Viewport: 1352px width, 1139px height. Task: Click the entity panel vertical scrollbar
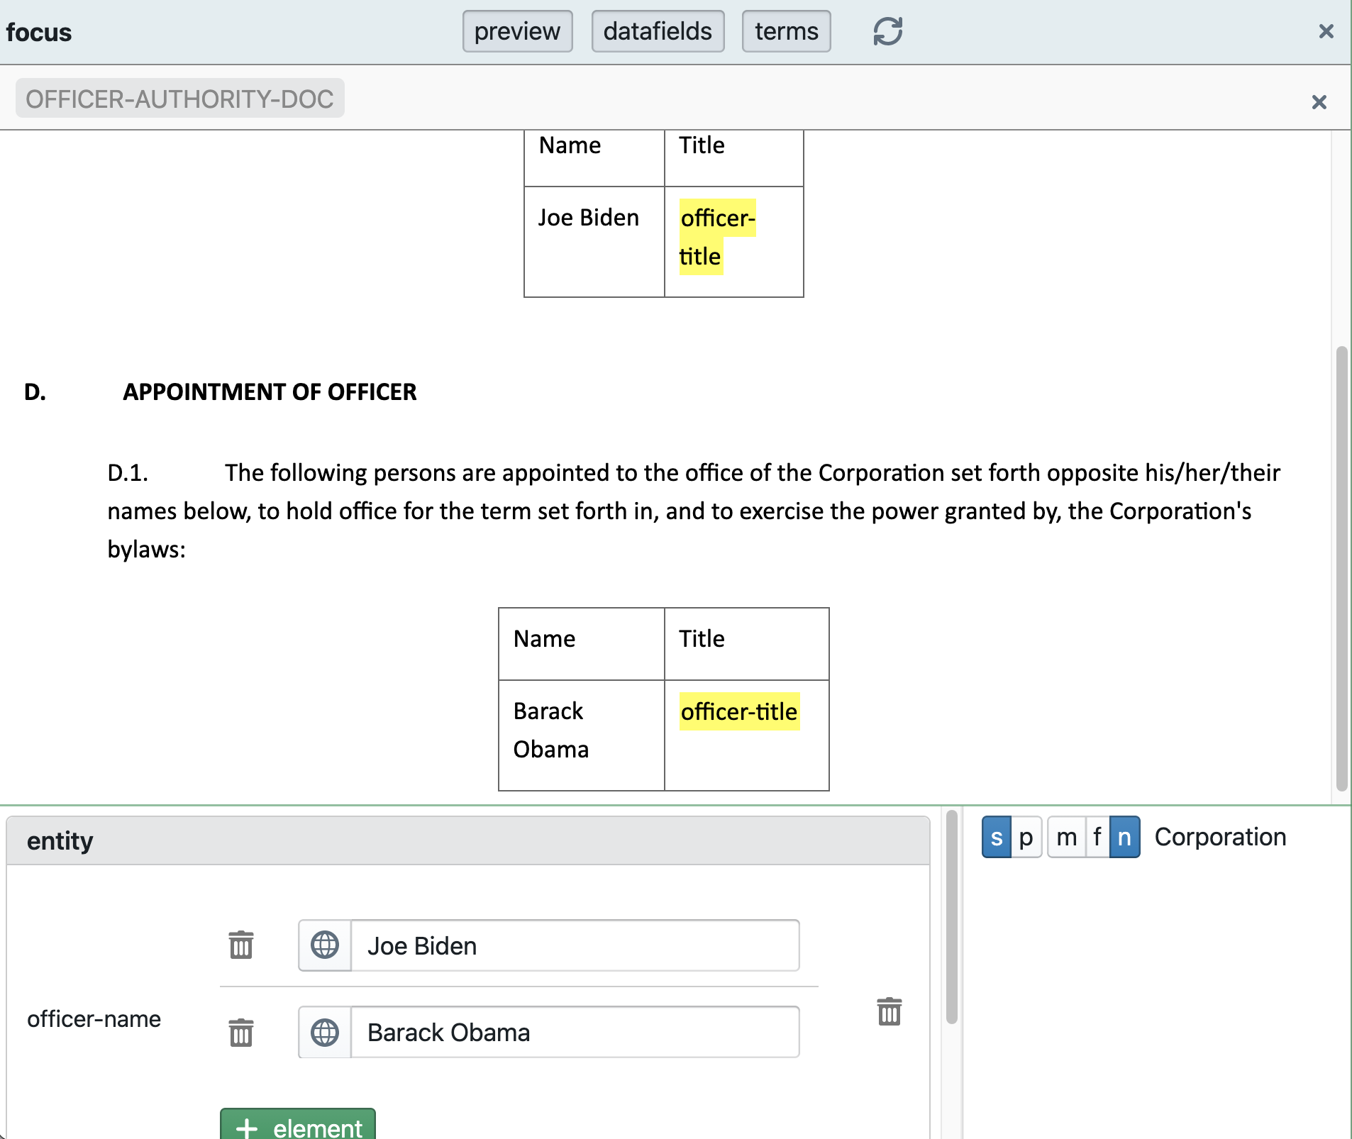(x=952, y=917)
